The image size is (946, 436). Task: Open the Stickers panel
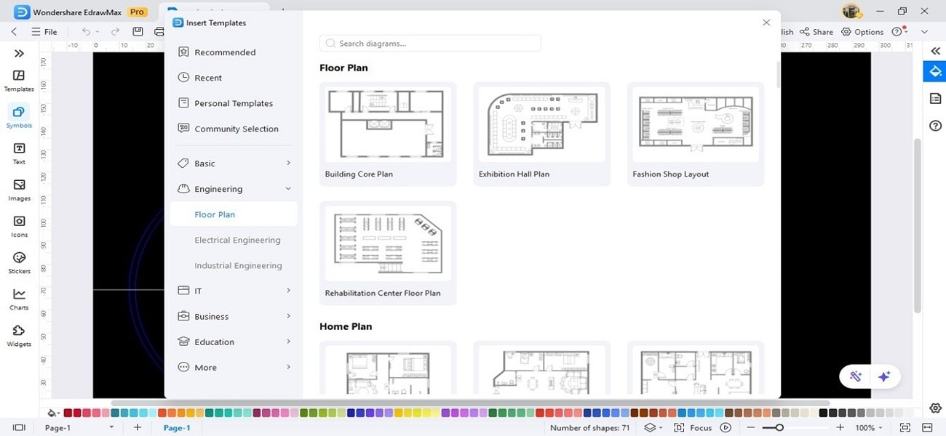tap(19, 262)
